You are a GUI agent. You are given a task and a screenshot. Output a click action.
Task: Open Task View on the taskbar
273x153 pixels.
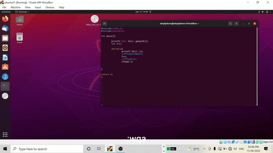coord(99,149)
